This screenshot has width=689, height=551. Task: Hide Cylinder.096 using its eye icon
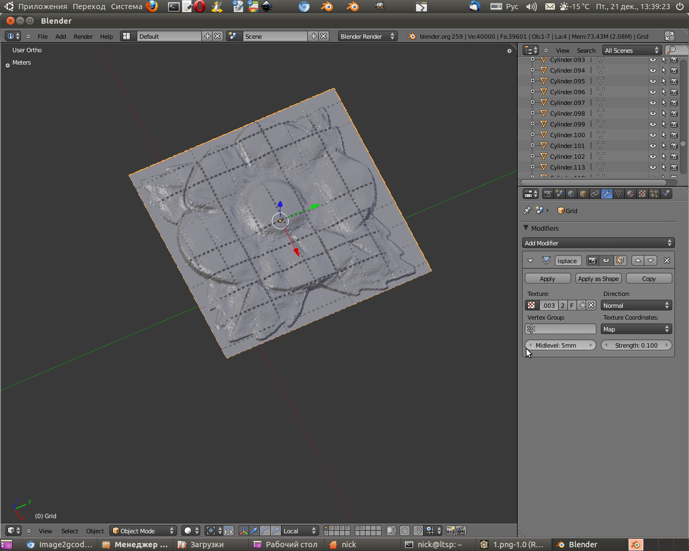point(652,92)
